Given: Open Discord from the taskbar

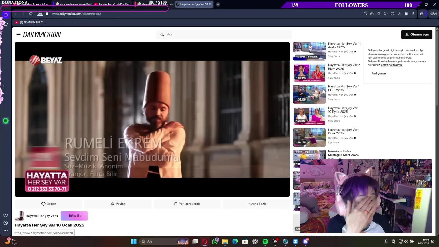Looking at the screenshot, I should tap(305, 242).
